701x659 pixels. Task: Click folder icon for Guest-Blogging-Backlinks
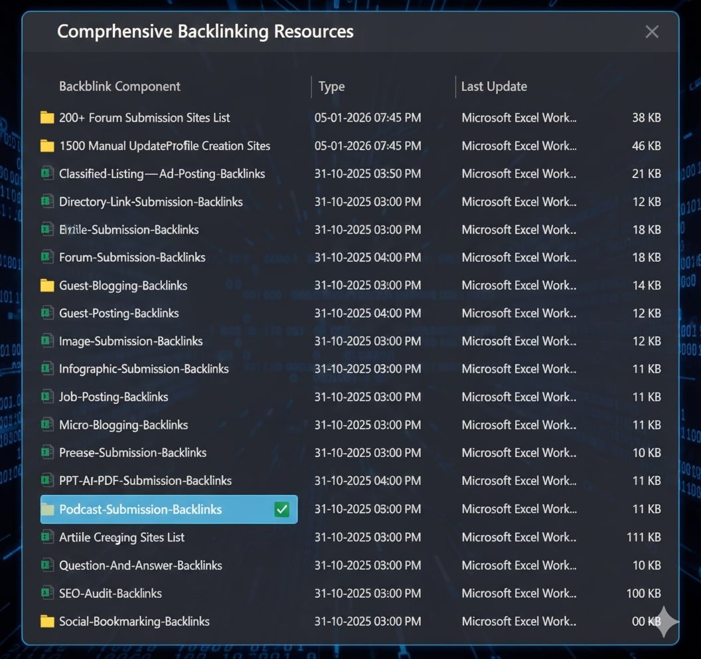[46, 286]
